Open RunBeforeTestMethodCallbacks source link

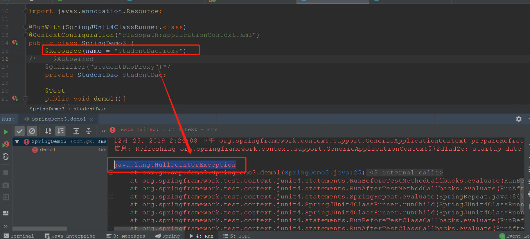click(x=514, y=181)
